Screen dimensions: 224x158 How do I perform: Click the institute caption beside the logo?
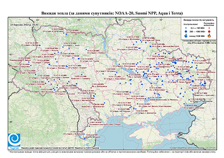coord(60,148)
